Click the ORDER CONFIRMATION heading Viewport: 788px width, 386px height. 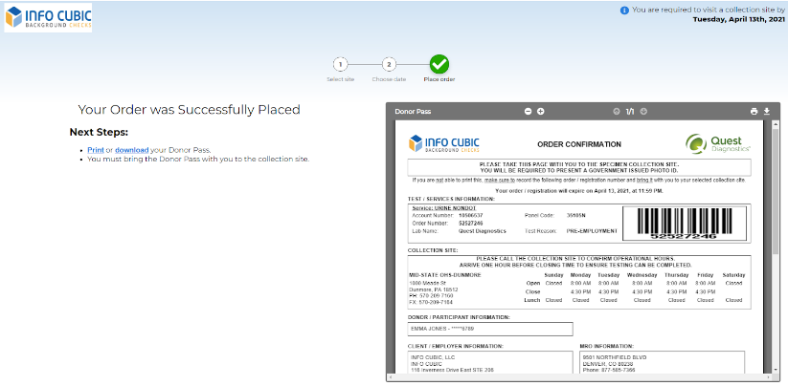[x=579, y=144]
